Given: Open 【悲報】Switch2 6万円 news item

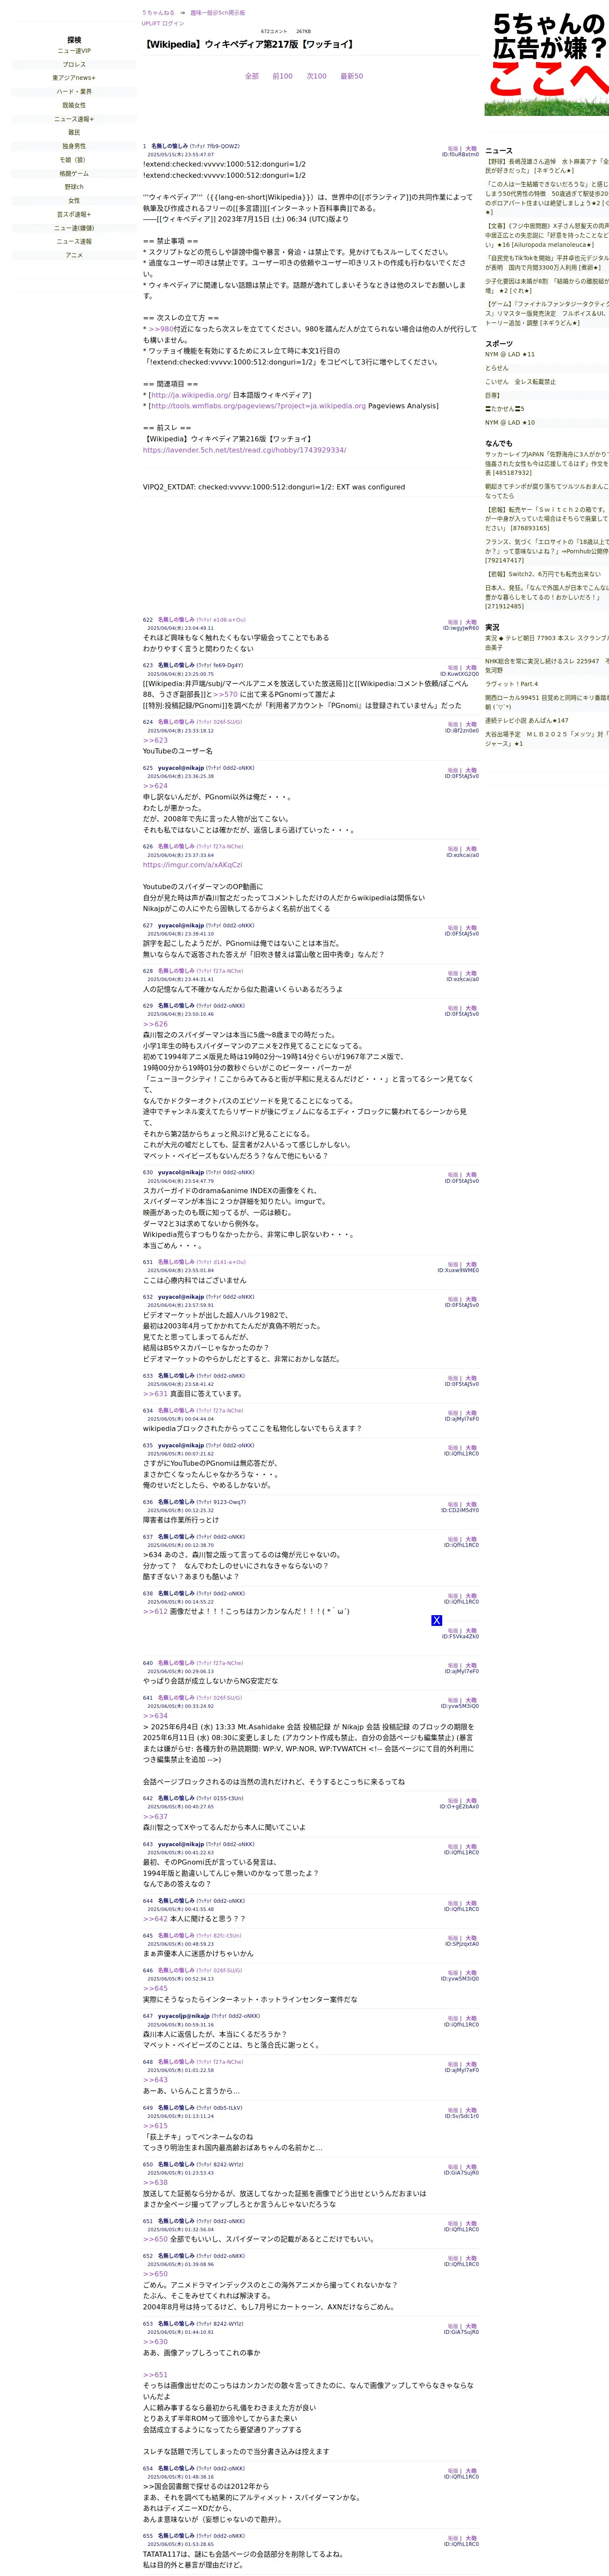Looking at the screenshot, I should click(x=543, y=574).
